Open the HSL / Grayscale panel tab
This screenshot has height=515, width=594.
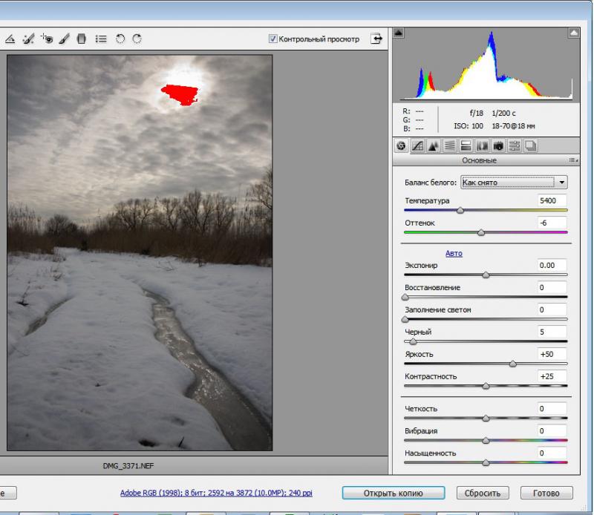[450, 145]
